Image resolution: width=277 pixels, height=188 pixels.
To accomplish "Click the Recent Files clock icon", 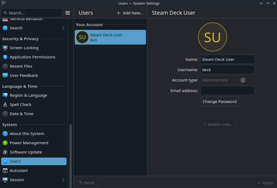I will pyautogui.click(x=5, y=66).
